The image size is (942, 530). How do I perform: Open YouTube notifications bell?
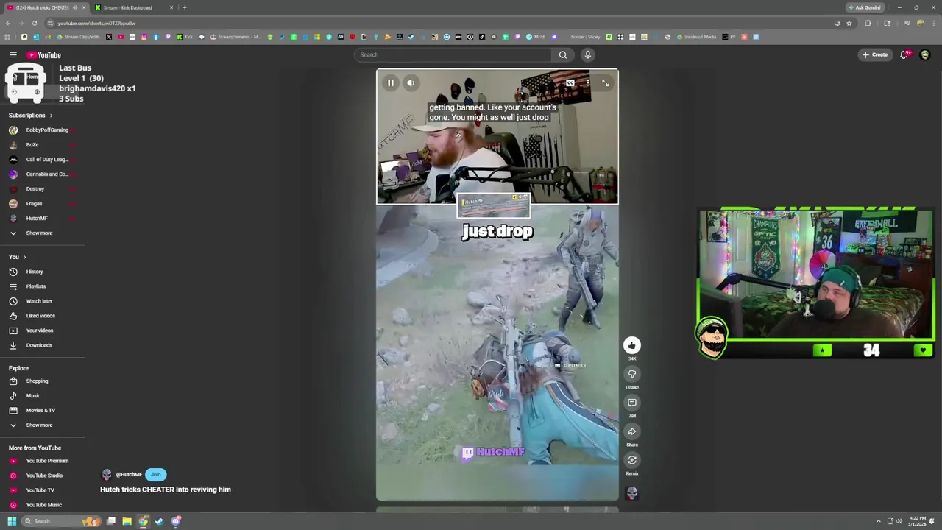pyautogui.click(x=904, y=54)
